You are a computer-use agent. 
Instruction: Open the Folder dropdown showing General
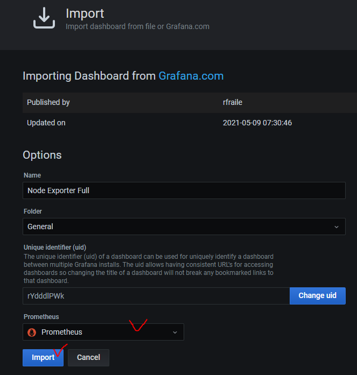(x=184, y=227)
